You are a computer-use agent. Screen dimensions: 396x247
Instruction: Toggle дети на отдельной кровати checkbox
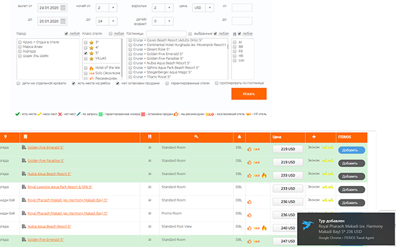18,83
